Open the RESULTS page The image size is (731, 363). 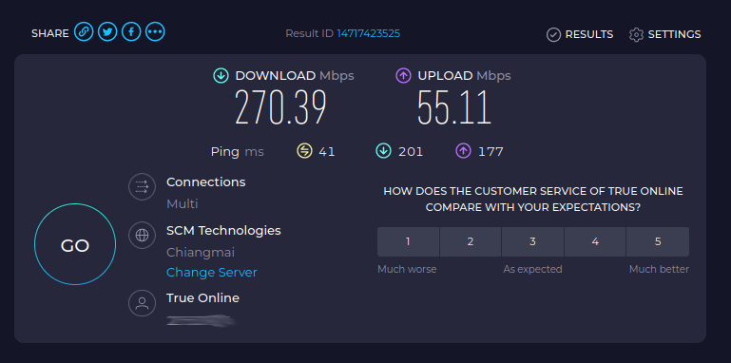coord(580,34)
